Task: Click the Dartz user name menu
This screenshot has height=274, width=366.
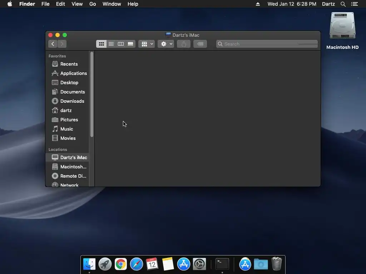Action: [x=328, y=4]
